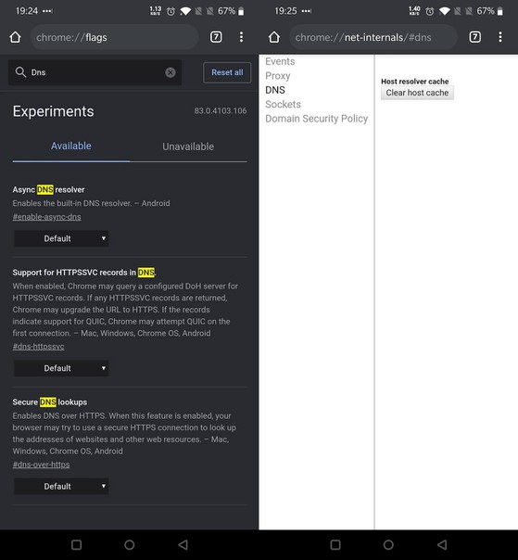Expand the Async DNS resolver dropdown

pos(61,238)
